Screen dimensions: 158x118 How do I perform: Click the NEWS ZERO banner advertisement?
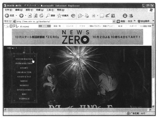point(78,37)
